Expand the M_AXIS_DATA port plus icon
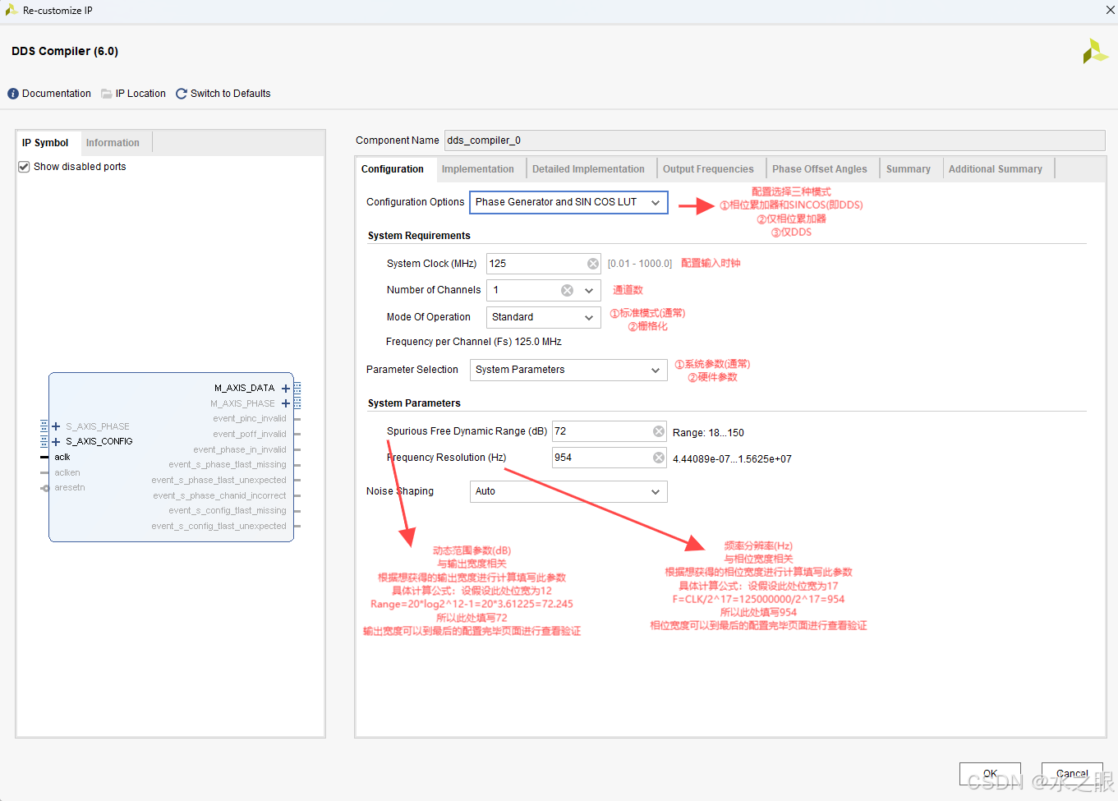 (x=286, y=388)
